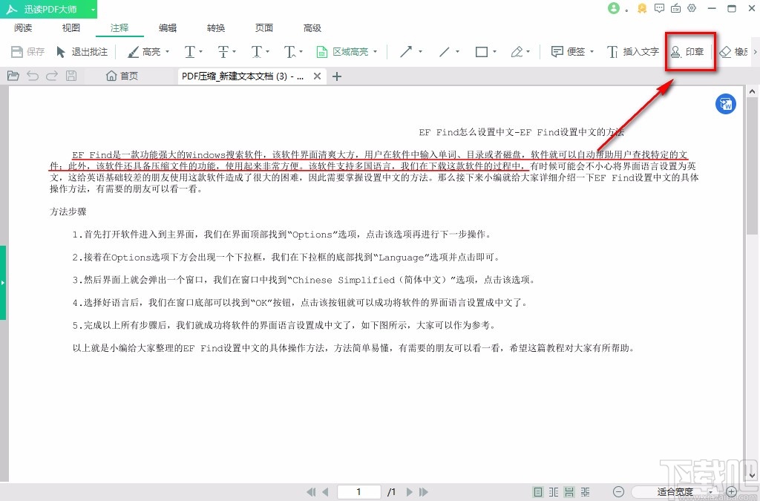The image size is (760, 501).
Task: Switch to continuous scroll view mode
Action: (x=569, y=491)
